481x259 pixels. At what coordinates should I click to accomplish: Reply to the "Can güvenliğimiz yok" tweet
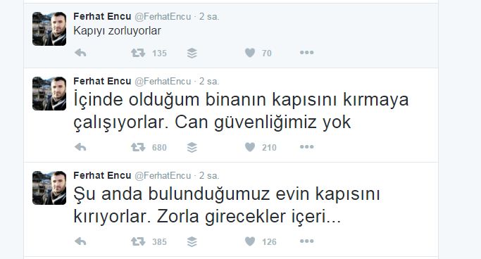click(80, 147)
